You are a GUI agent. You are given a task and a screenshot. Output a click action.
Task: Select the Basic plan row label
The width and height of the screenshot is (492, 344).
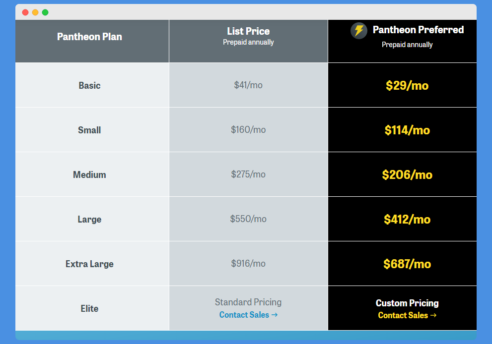89,86
